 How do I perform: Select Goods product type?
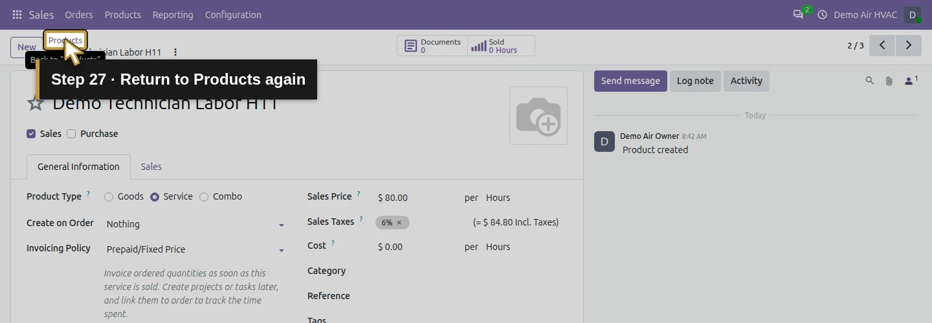tap(109, 197)
